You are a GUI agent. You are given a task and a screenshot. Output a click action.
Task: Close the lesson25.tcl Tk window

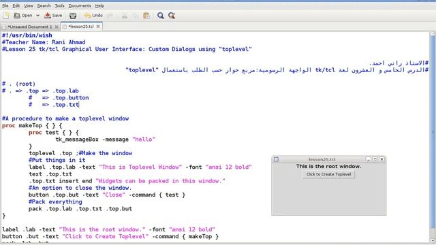(x=381, y=159)
